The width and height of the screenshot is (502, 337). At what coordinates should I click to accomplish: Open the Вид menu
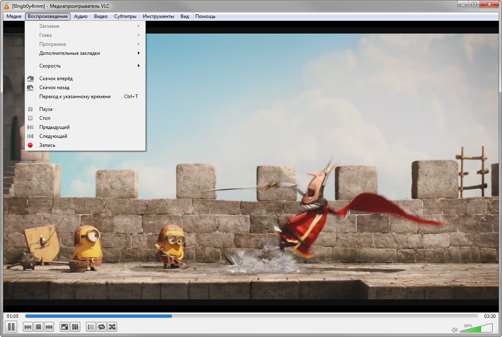point(185,16)
